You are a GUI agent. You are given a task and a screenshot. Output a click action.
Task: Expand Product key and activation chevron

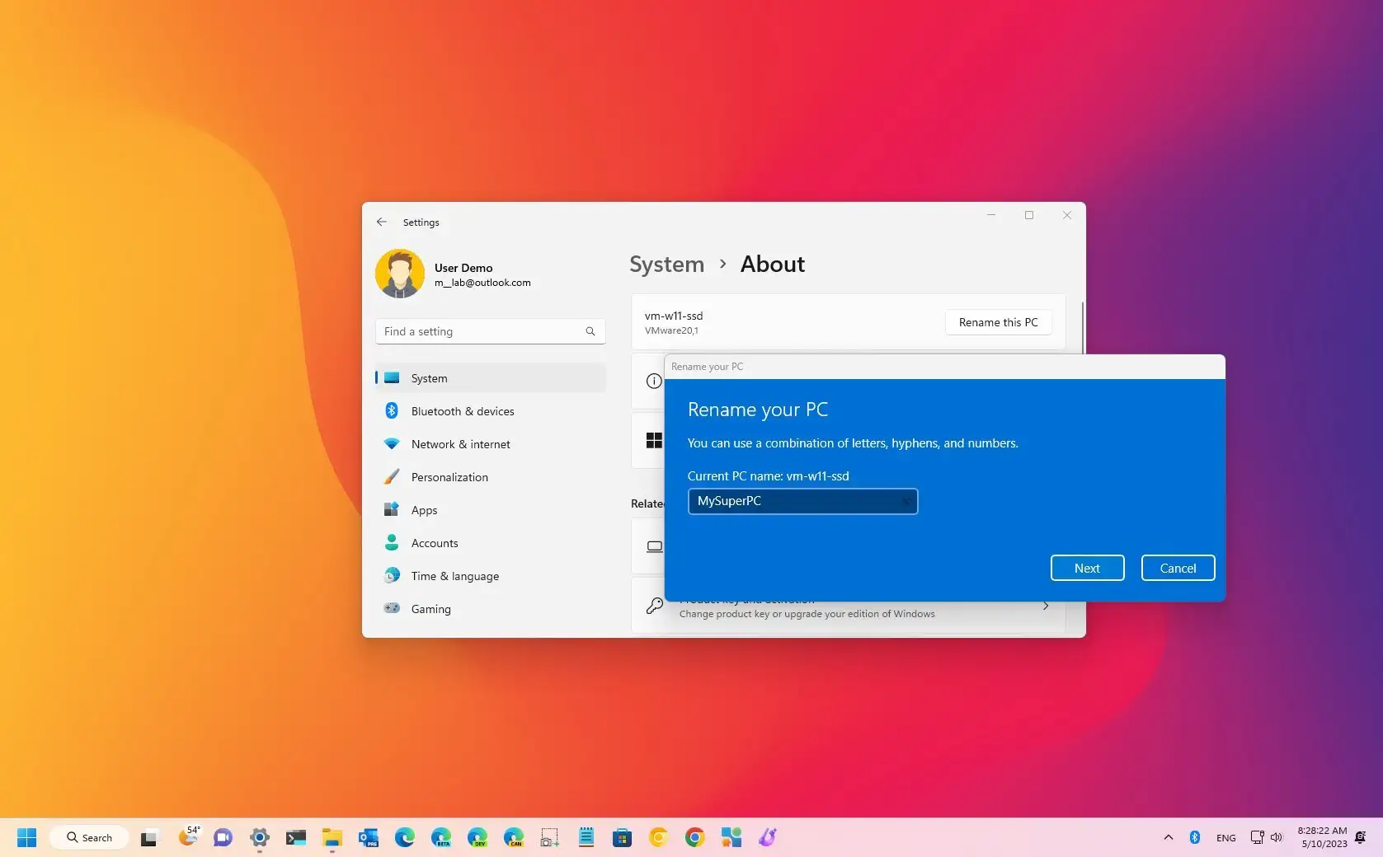click(1045, 606)
